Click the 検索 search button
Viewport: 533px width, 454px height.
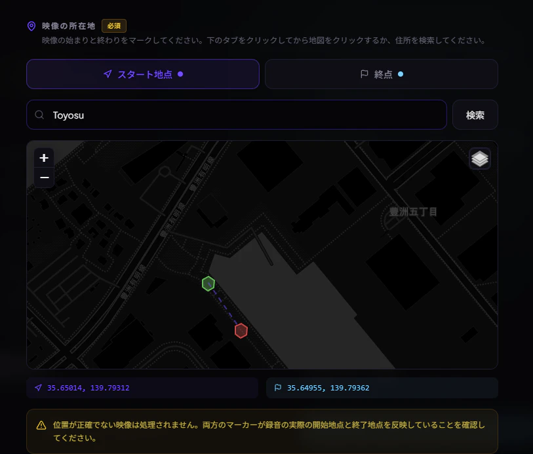[x=475, y=115]
